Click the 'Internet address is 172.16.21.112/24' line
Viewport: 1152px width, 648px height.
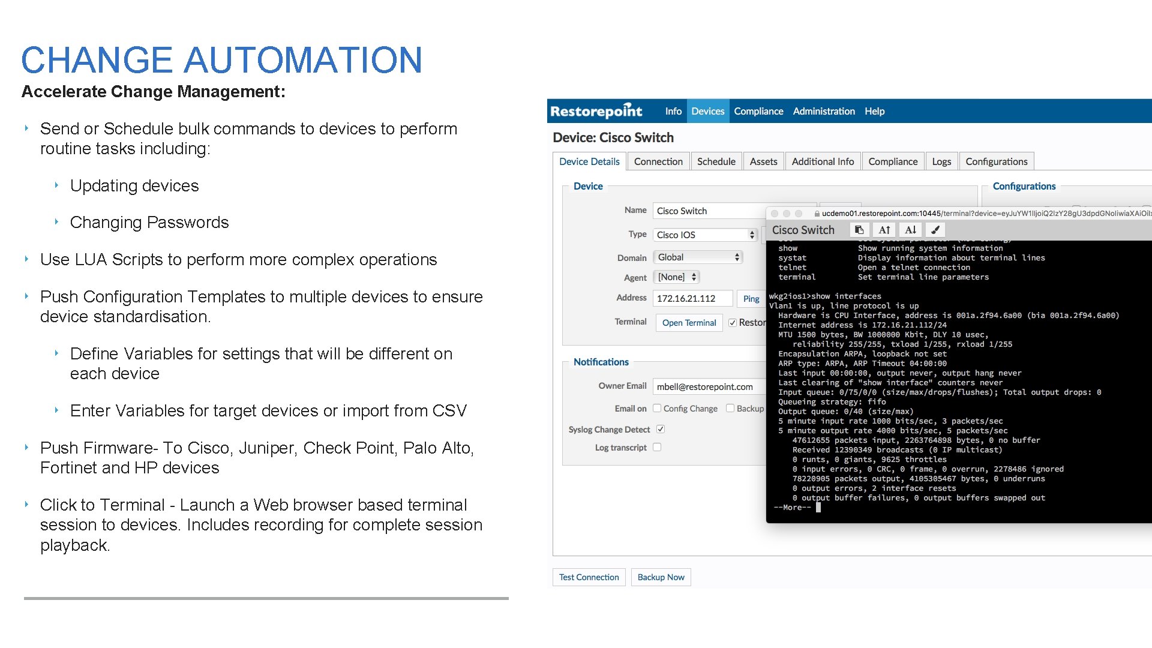pos(862,325)
